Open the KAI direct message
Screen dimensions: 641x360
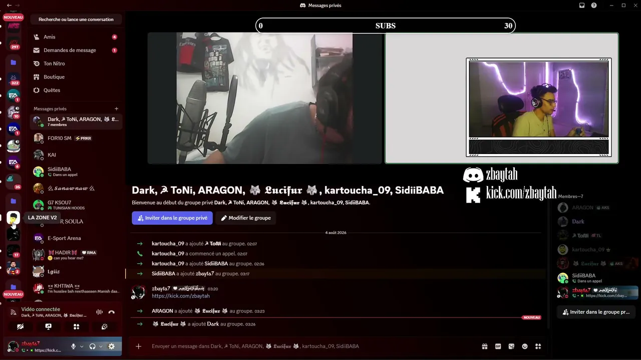[x=76, y=155]
